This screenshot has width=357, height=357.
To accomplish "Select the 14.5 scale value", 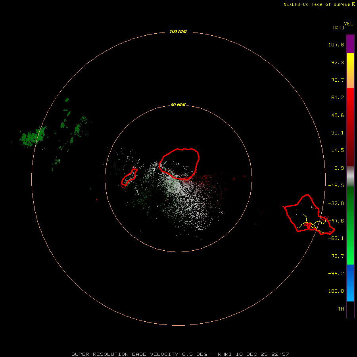I will tap(338, 150).
